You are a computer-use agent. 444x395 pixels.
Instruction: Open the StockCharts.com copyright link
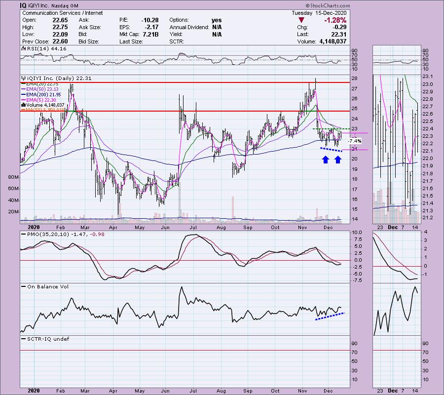[328, 5]
